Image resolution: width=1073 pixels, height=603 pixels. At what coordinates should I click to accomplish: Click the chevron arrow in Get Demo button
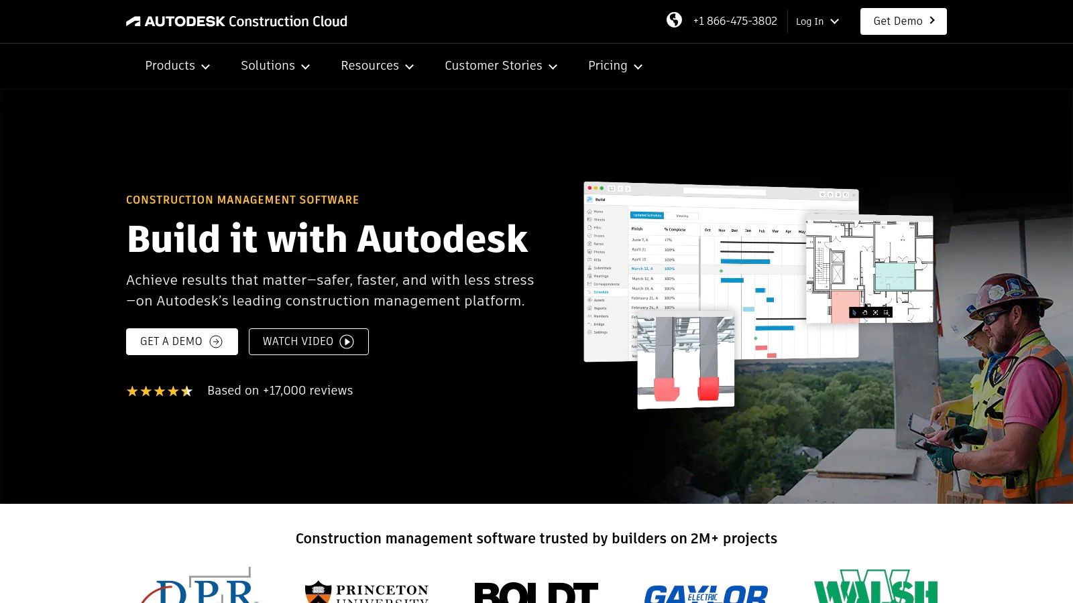[x=932, y=21]
